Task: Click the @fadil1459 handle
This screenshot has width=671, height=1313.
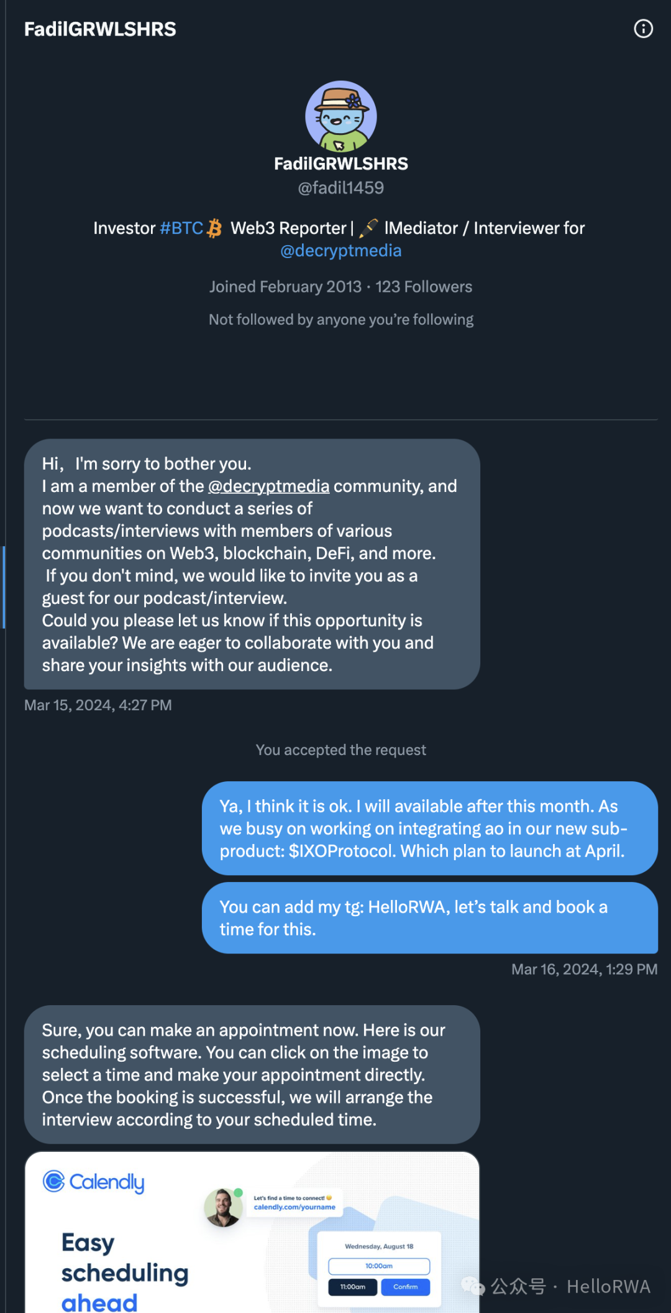Action: point(340,188)
